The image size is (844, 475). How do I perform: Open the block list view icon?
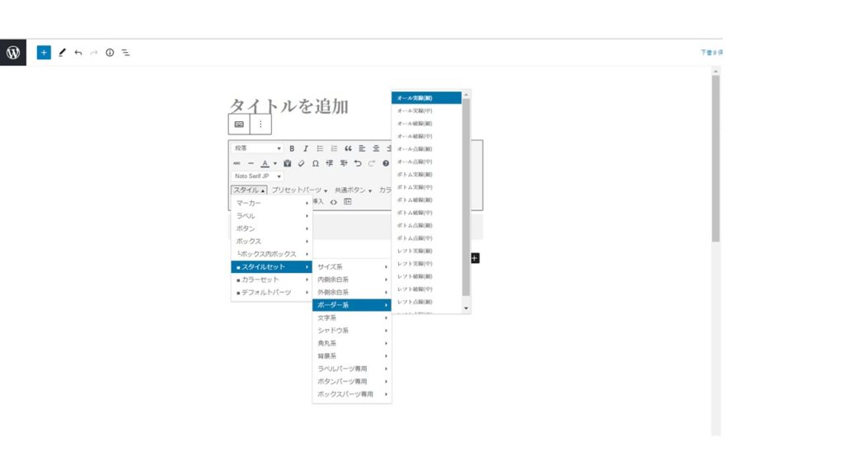coord(126,52)
